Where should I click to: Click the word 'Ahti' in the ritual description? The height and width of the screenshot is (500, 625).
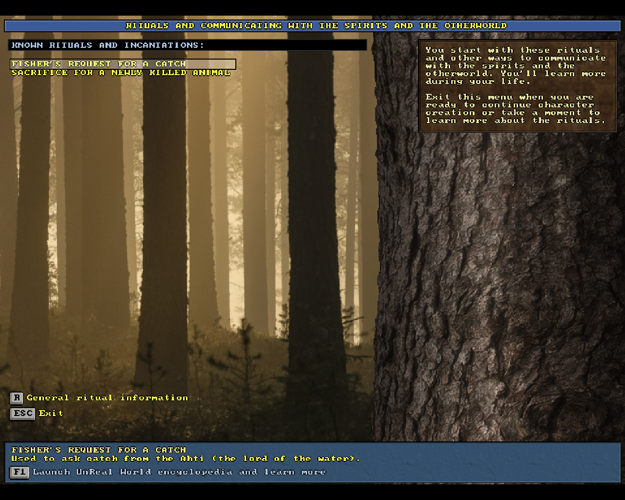pos(192,458)
